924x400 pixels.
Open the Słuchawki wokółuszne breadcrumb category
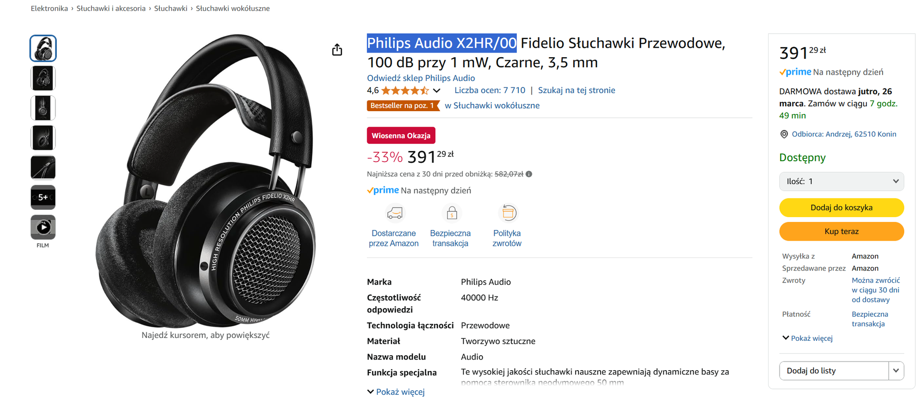pyautogui.click(x=232, y=8)
